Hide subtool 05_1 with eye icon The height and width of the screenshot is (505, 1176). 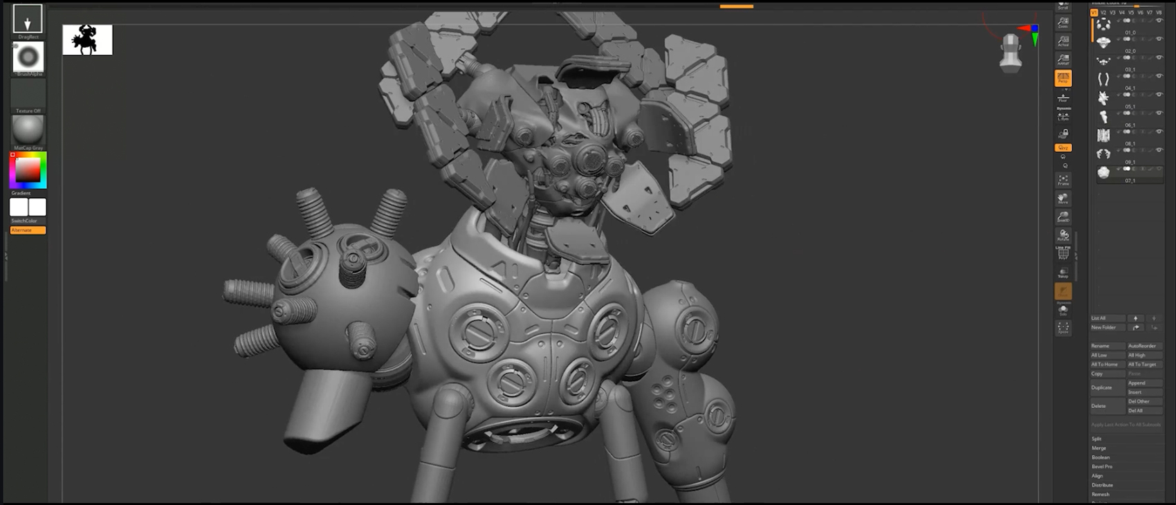pyautogui.click(x=1159, y=95)
